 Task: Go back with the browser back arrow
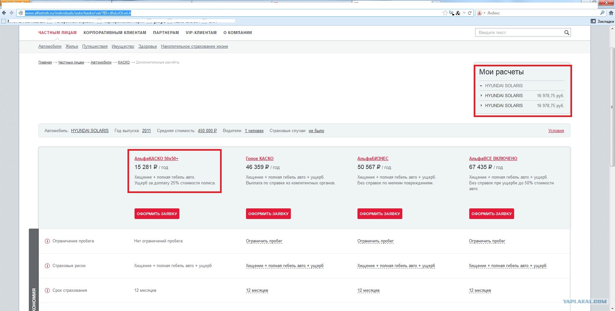pos(4,13)
